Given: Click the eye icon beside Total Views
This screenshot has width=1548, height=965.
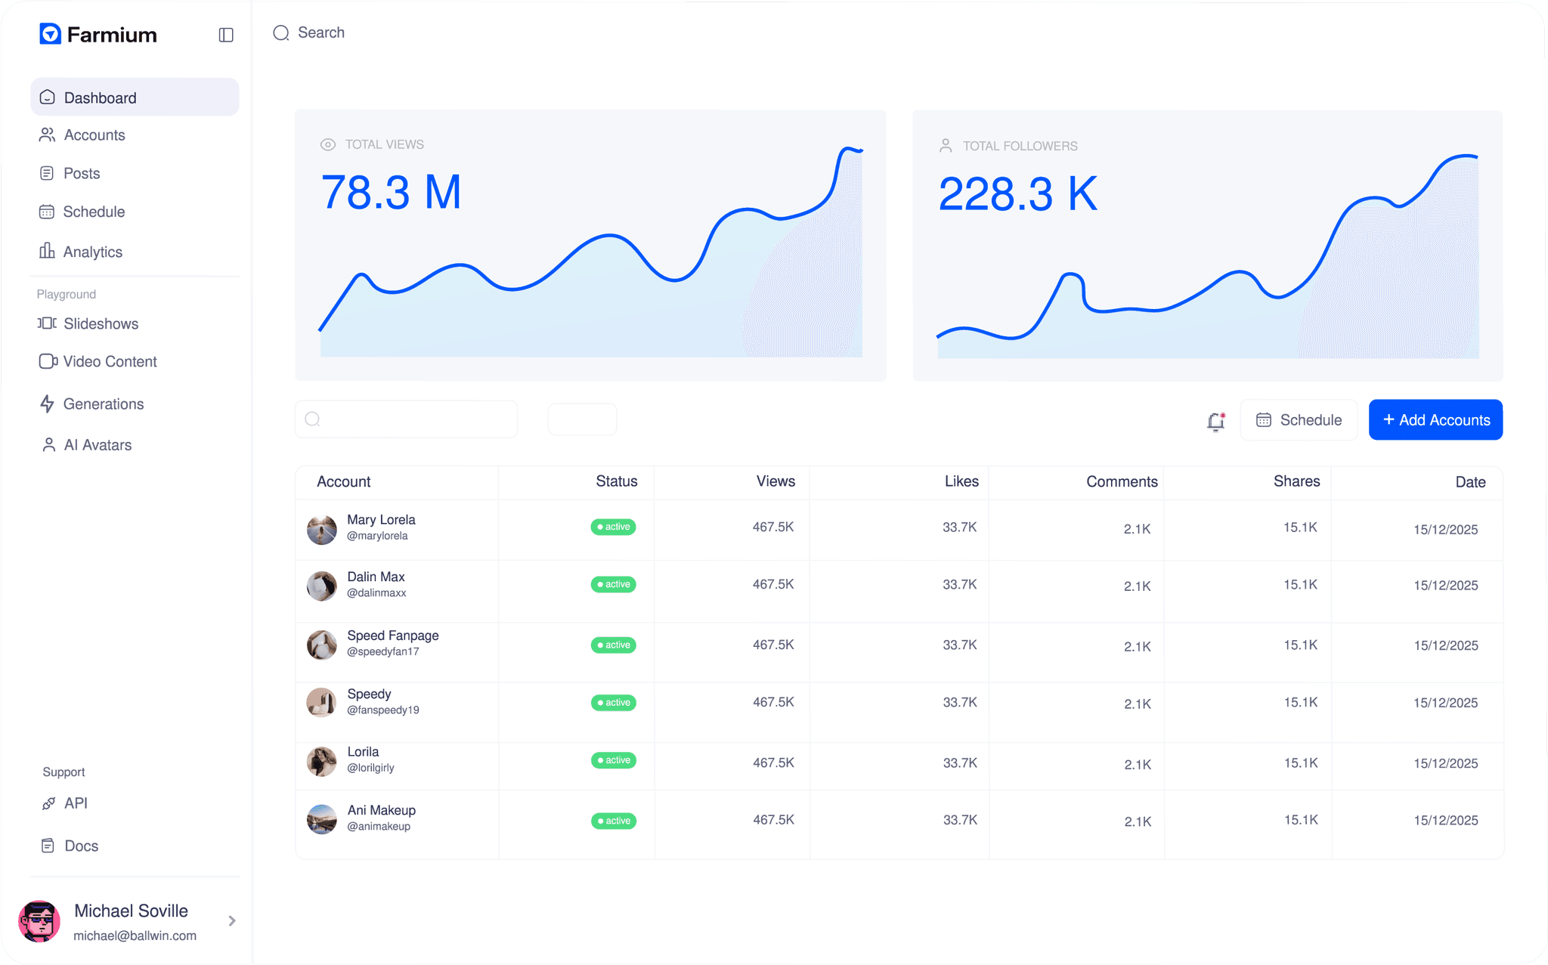Looking at the screenshot, I should [x=327, y=144].
